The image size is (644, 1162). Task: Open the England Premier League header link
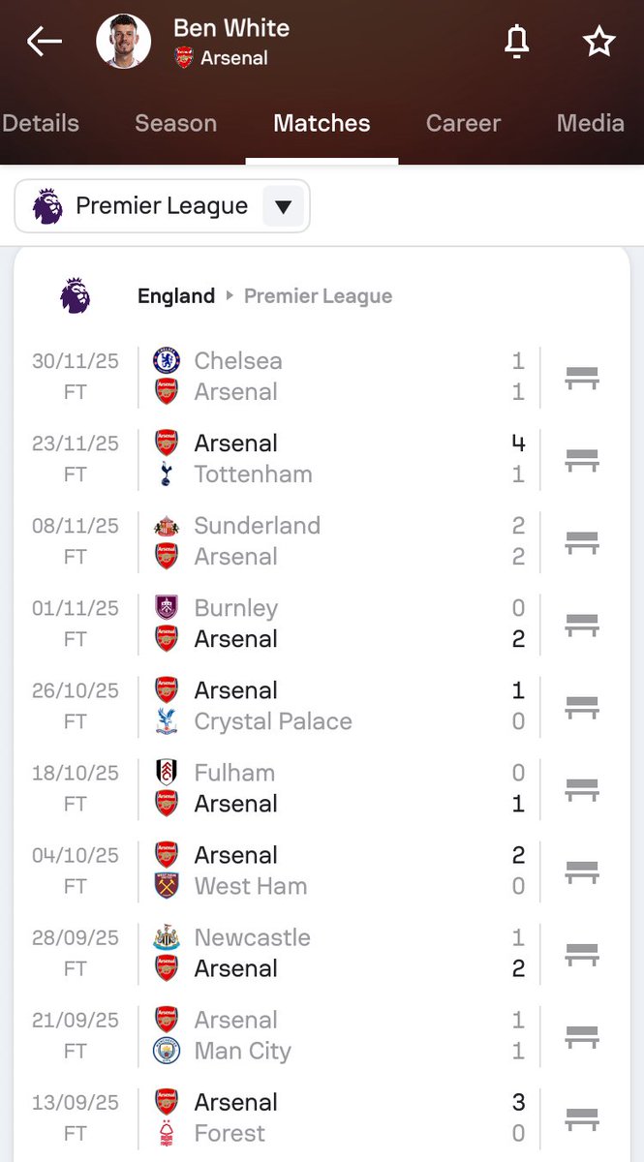point(264,296)
